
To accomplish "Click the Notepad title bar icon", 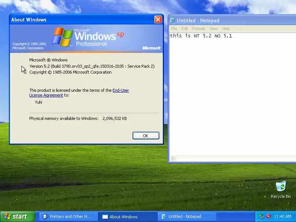I will pyautogui.click(x=172, y=20).
